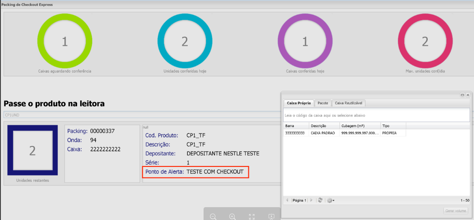Go to previous page in box grid
Image resolution: width=474 pixels, height=220 pixels.
[287, 200]
